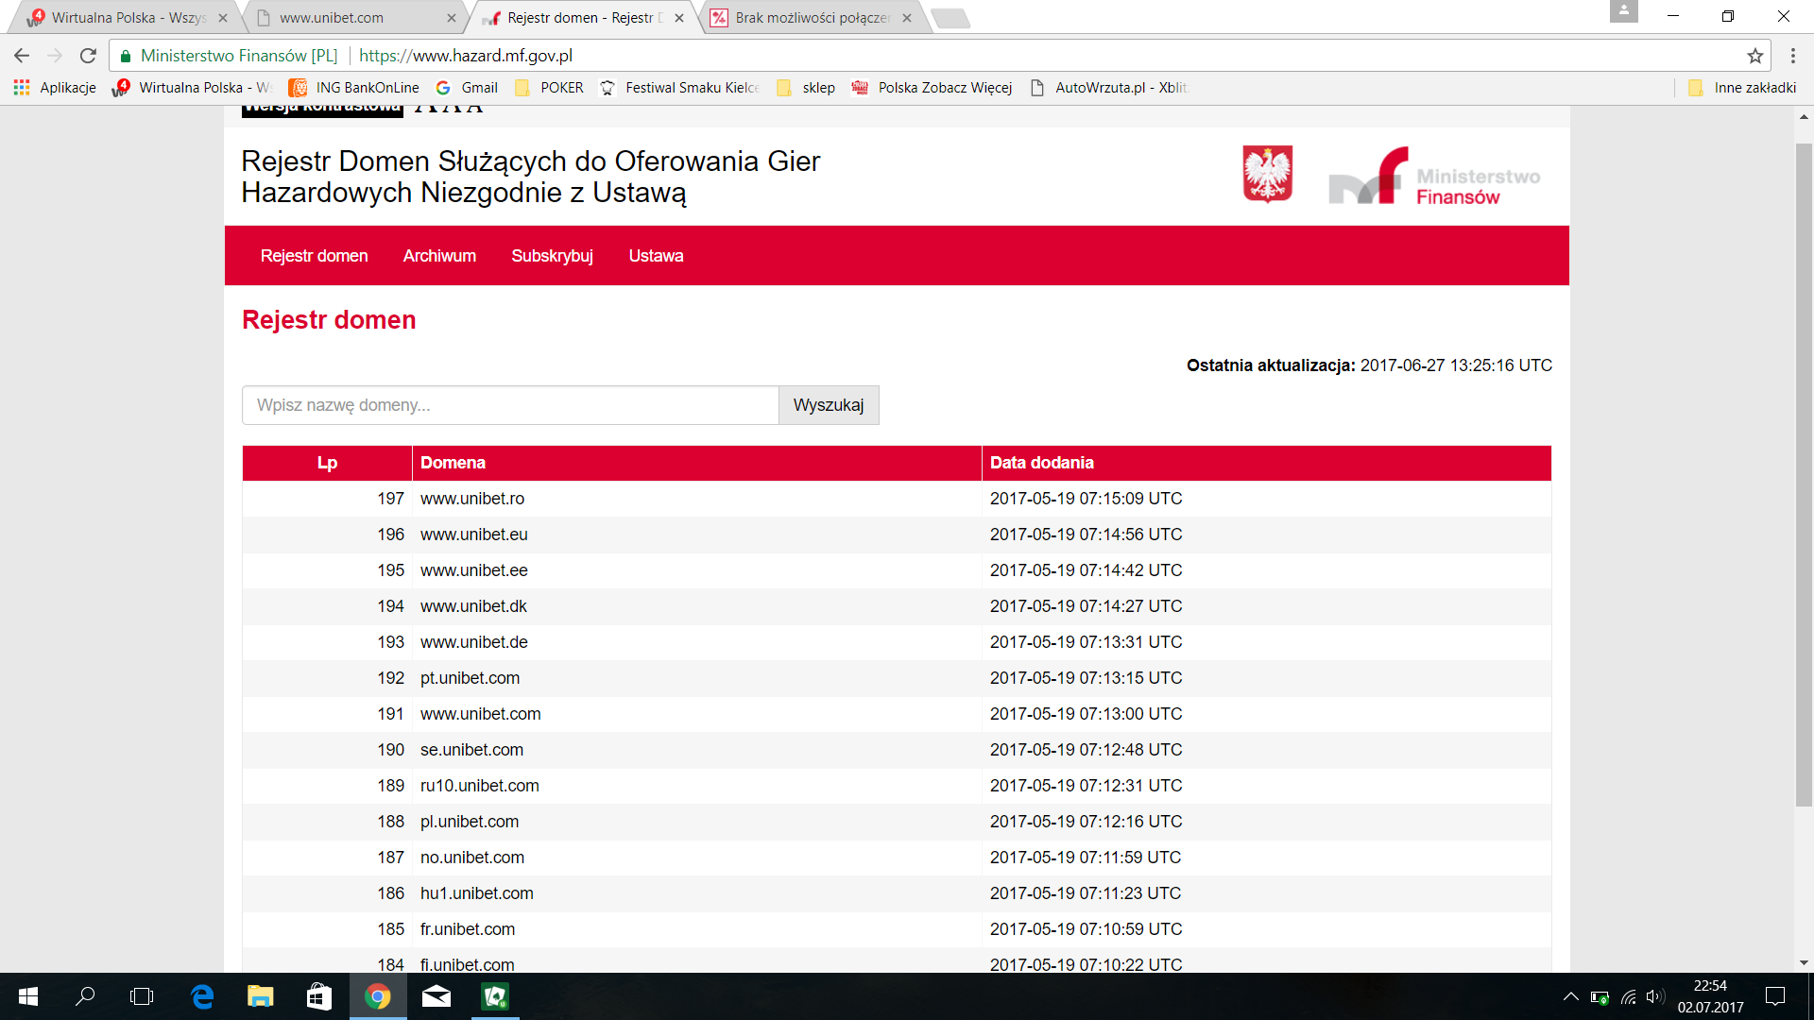Open Chrome three-dot menu

[x=1792, y=56]
